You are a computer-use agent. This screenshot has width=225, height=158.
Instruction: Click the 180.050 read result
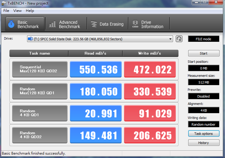[x=96, y=91]
